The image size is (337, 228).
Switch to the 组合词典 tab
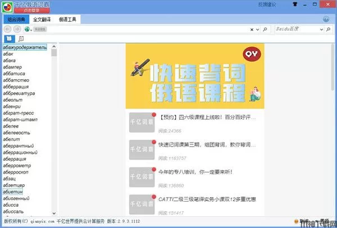pos(16,20)
